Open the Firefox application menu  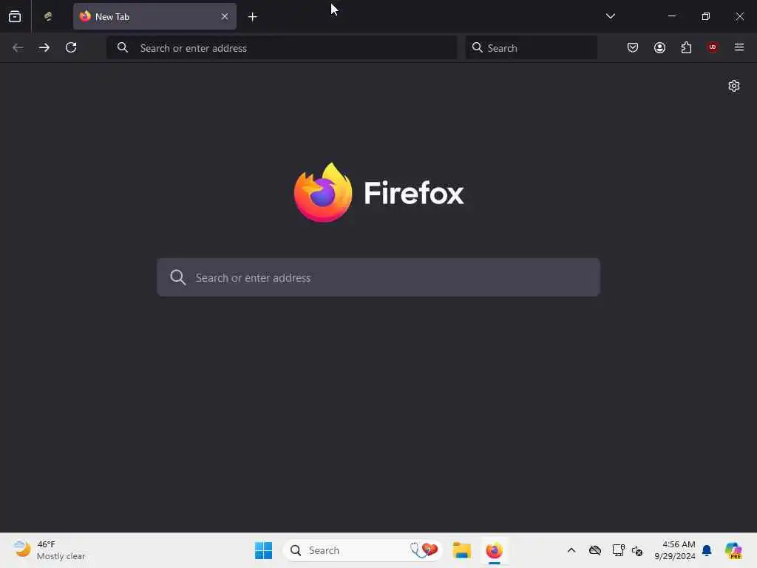739,47
